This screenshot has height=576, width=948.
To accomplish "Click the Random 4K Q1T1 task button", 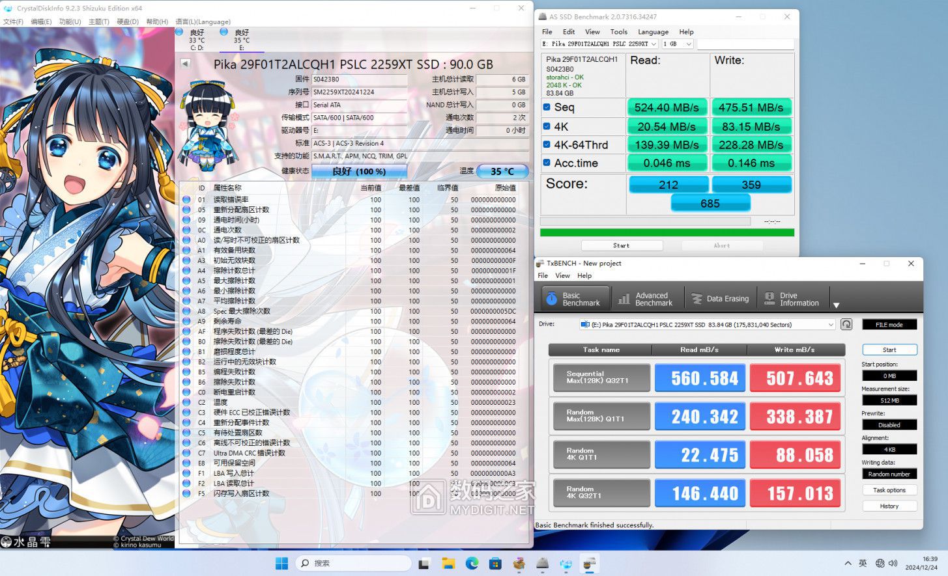I will [601, 454].
